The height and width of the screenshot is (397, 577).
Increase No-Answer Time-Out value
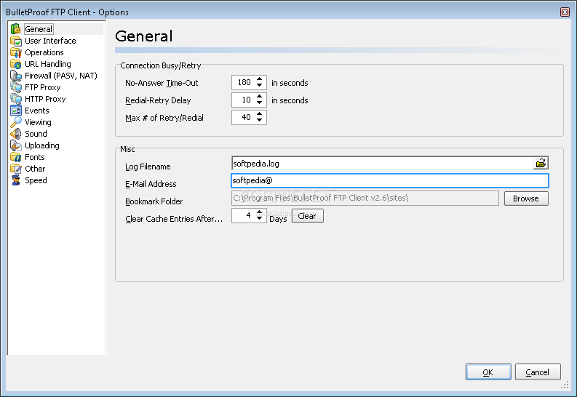point(260,79)
